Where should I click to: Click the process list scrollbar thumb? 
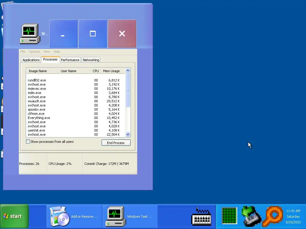tap(128, 90)
